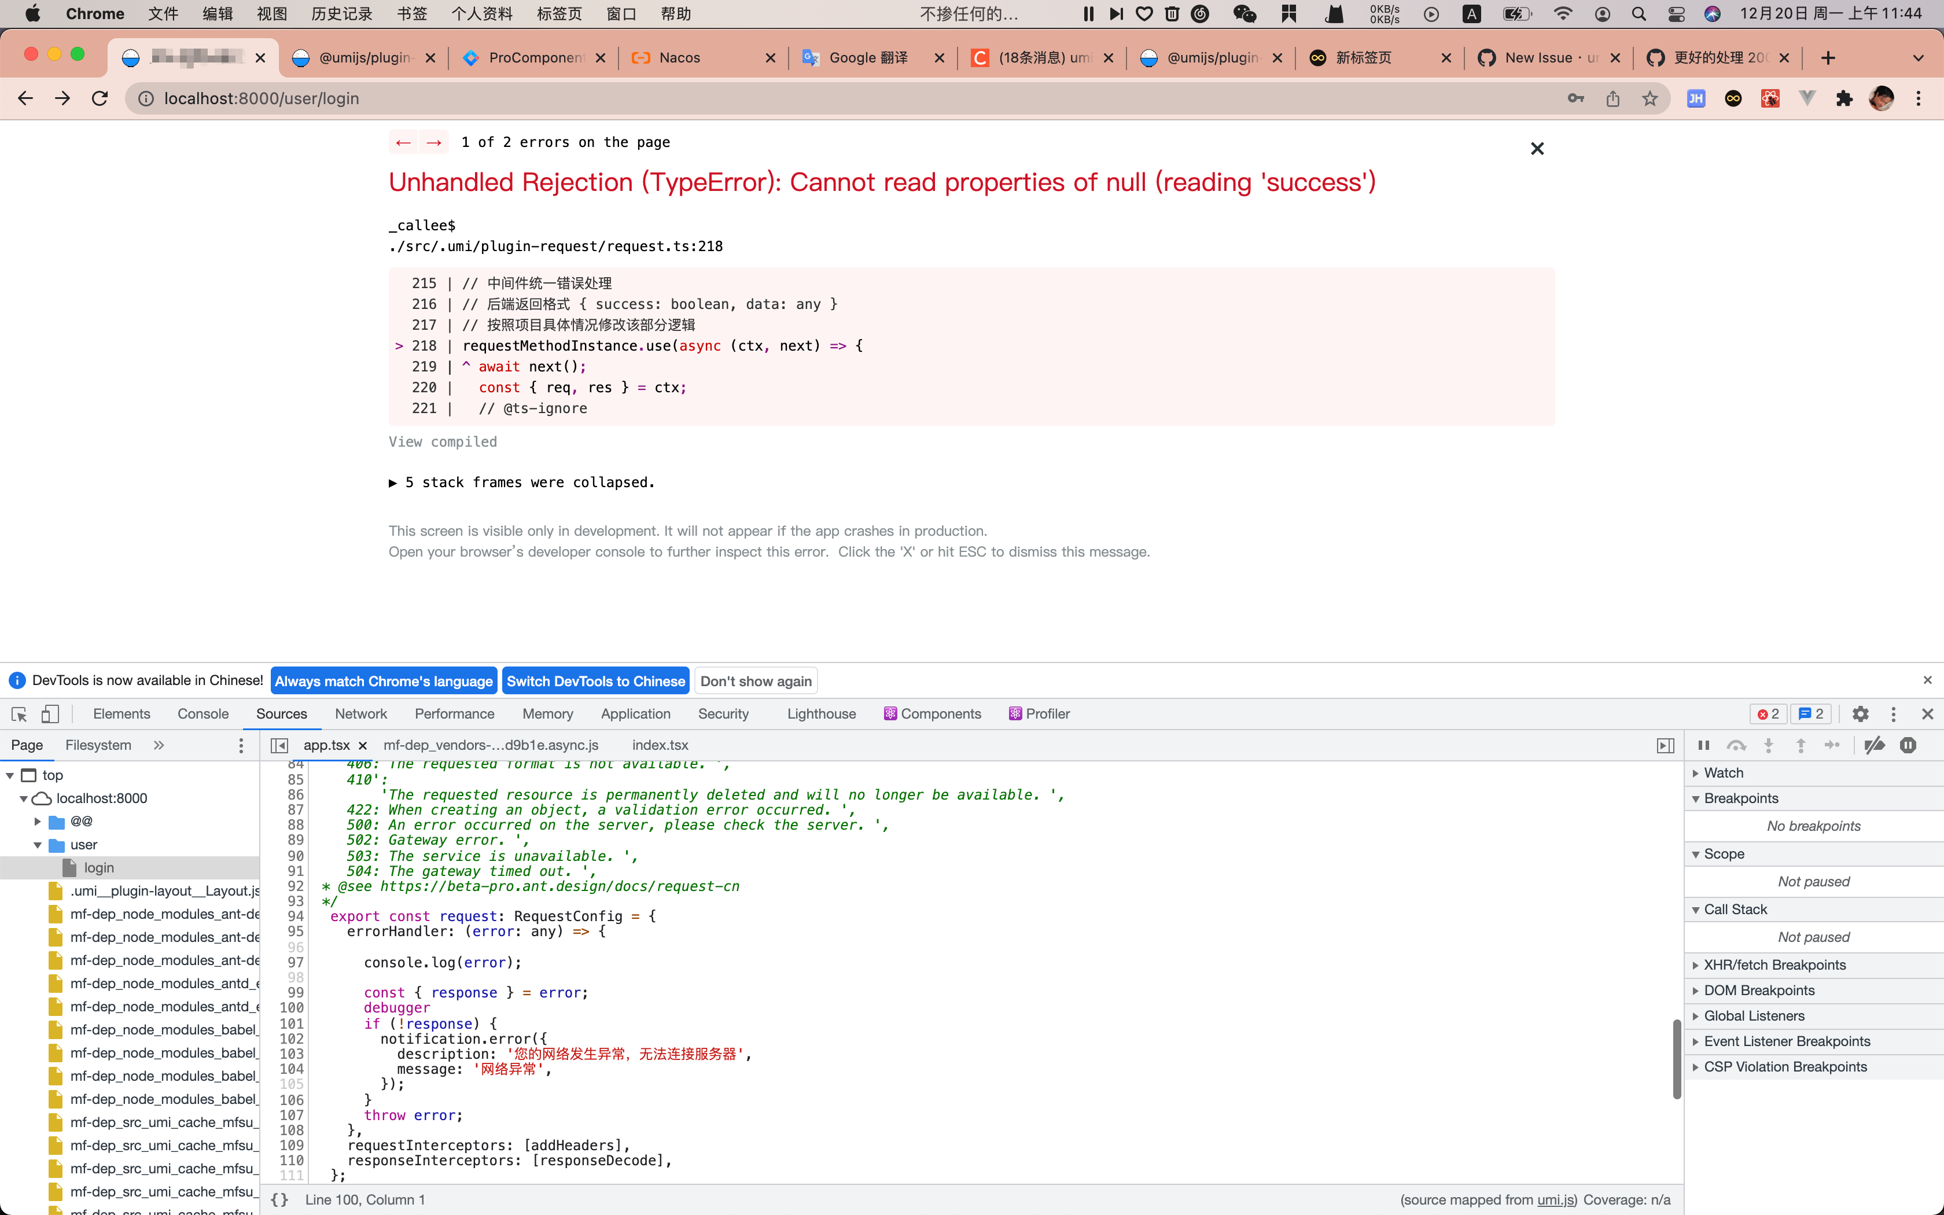Click the View compiled link
1944x1215 pixels.
tap(443, 441)
